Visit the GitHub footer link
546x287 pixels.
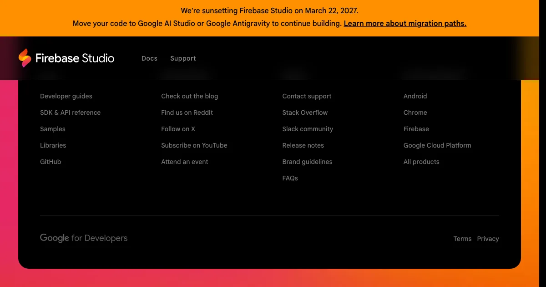[x=51, y=162]
